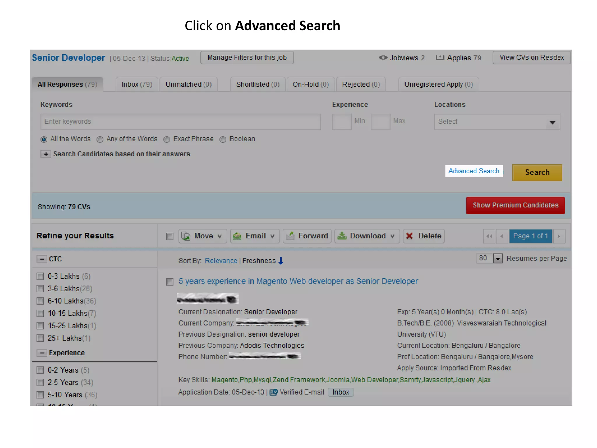This screenshot has width=597, height=448.
Task: Open Resumes per Page dropdown
Action: (x=498, y=258)
